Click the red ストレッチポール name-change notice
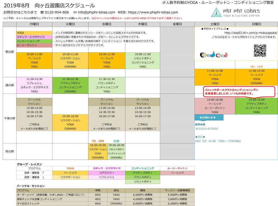Image resolution: width=278 pixels, height=206 pixels. click(x=239, y=92)
